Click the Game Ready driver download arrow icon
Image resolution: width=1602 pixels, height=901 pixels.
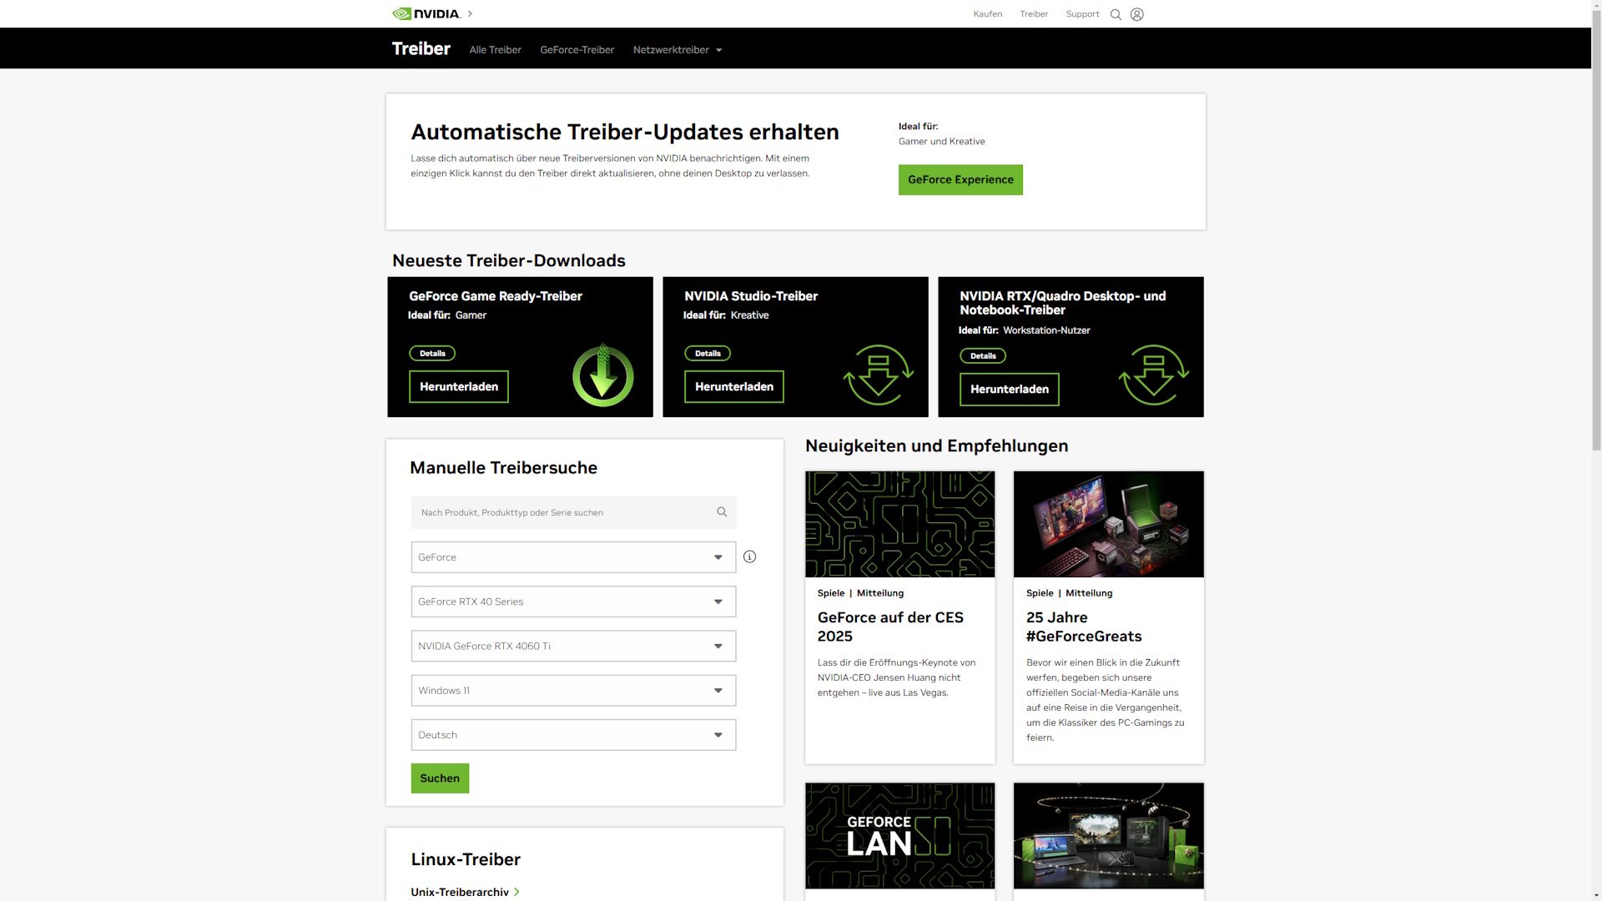point(602,375)
